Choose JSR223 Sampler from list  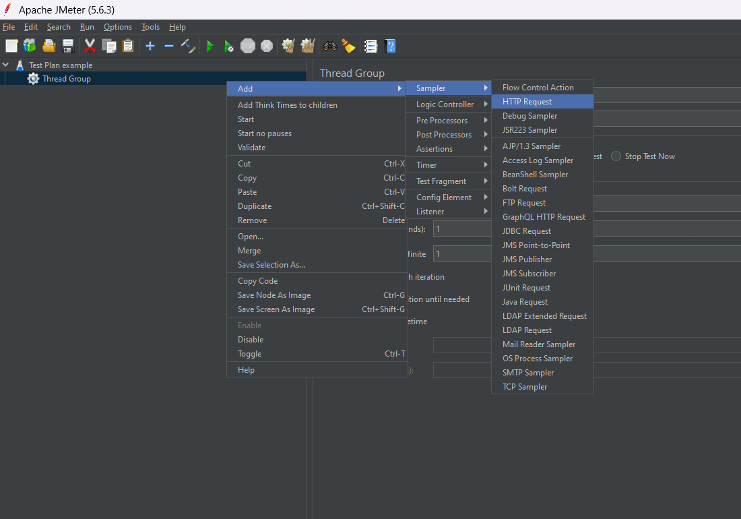coord(542,129)
